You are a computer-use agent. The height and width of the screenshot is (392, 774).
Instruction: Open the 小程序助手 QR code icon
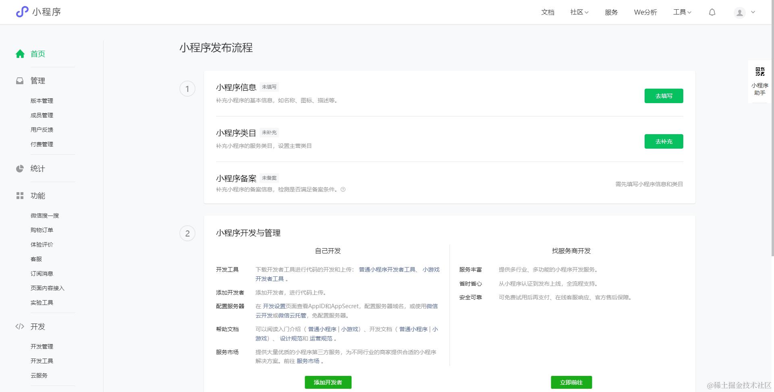click(x=760, y=72)
